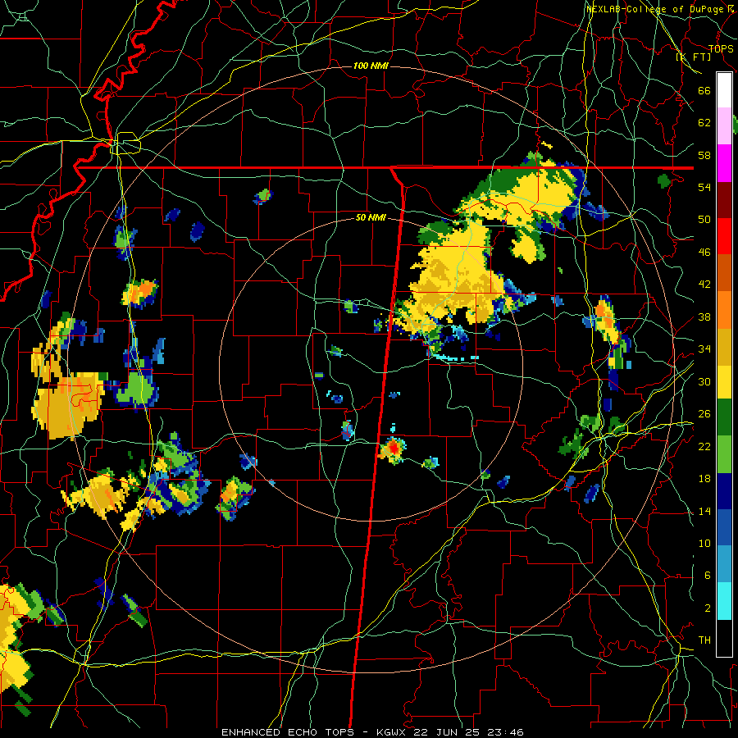Click the white swatch in the tops legend

point(724,90)
